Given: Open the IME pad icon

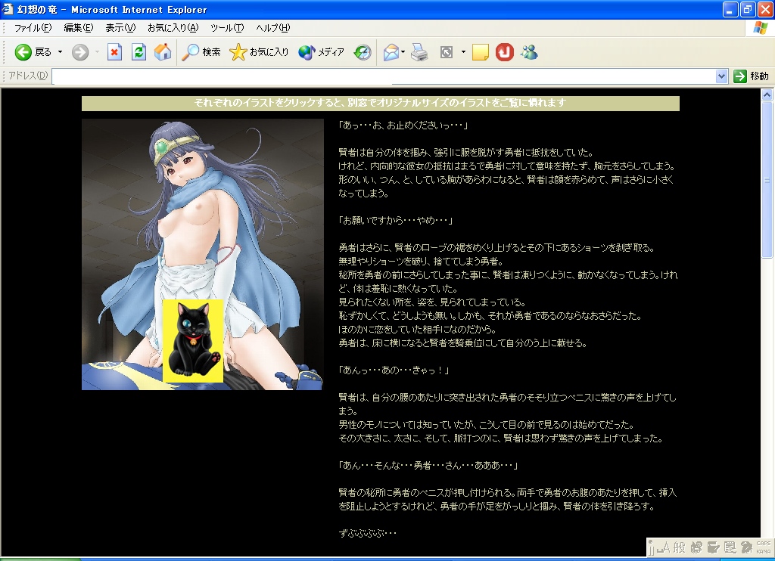Looking at the screenshot, I should click(x=696, y=547).
